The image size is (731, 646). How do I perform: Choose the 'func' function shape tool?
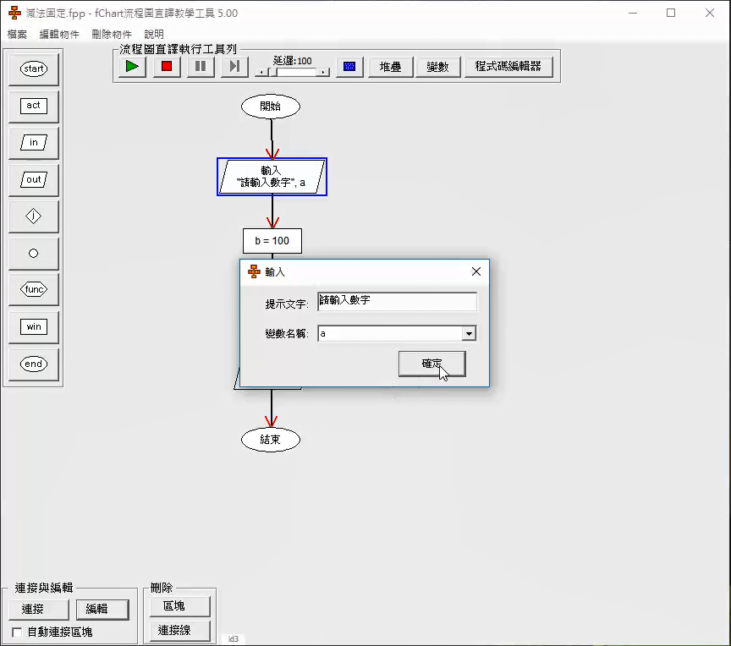click(x=34, y=290)
